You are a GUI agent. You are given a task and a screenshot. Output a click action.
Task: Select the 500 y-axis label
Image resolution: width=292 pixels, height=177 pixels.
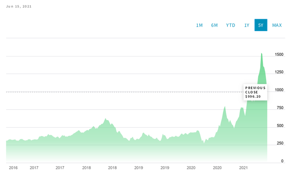280,125
